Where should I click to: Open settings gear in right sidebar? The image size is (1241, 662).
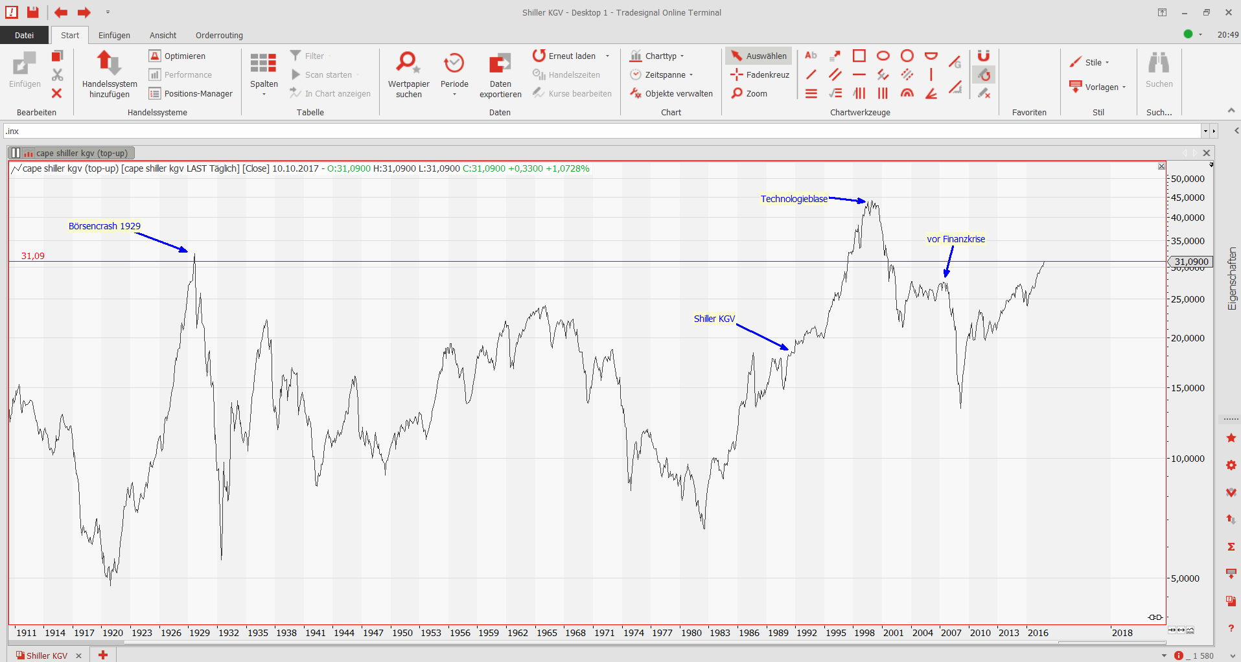[1231, 465]
